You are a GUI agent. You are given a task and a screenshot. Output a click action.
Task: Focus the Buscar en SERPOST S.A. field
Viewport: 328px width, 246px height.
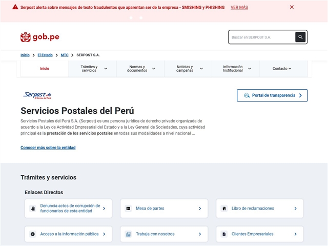point(262,37)
